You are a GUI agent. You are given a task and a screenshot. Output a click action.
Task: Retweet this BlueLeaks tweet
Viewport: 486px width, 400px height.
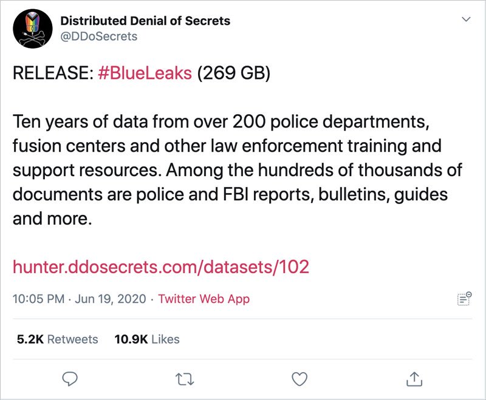tap(183, 379)
